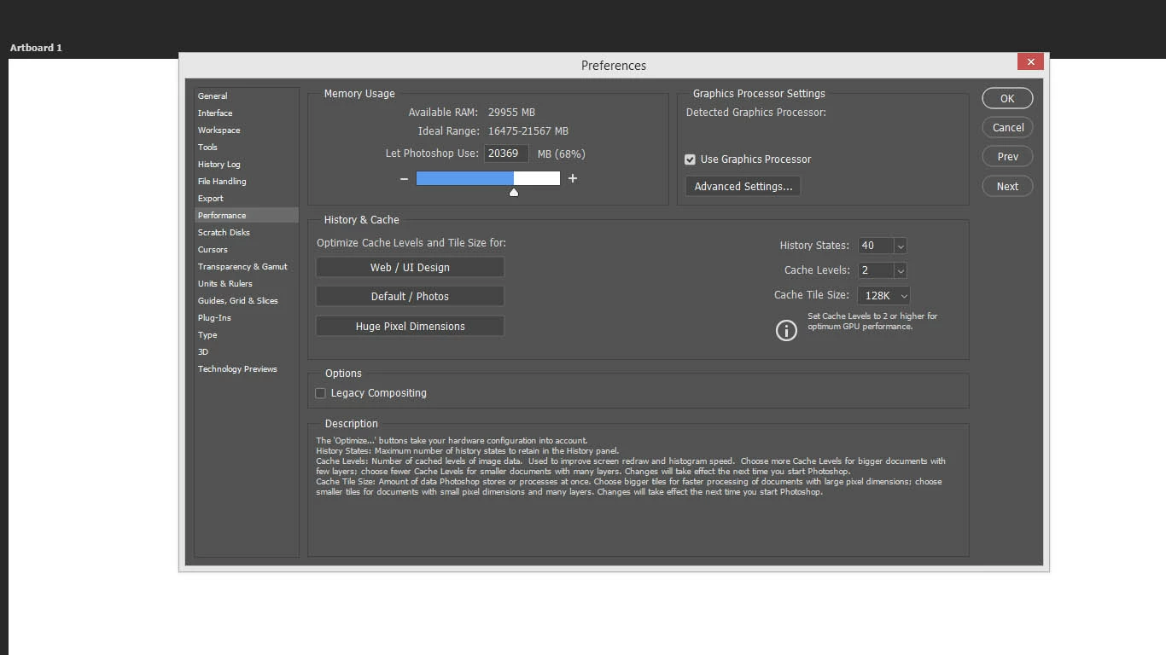
Task: Click the Available RAM 29955 MB value
Action: coord(511,113)
